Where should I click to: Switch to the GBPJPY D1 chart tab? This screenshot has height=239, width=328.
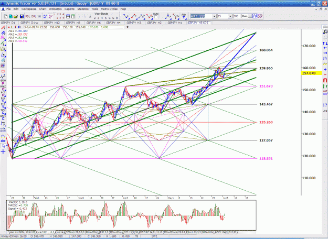point(8,23)
